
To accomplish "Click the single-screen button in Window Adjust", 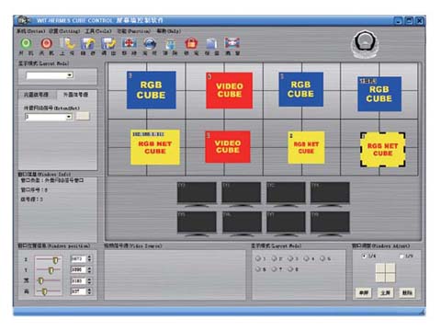I will coord(364,292).
